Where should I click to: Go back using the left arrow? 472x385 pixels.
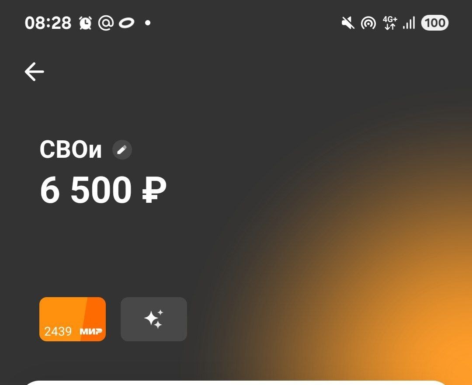click(35, 72)
